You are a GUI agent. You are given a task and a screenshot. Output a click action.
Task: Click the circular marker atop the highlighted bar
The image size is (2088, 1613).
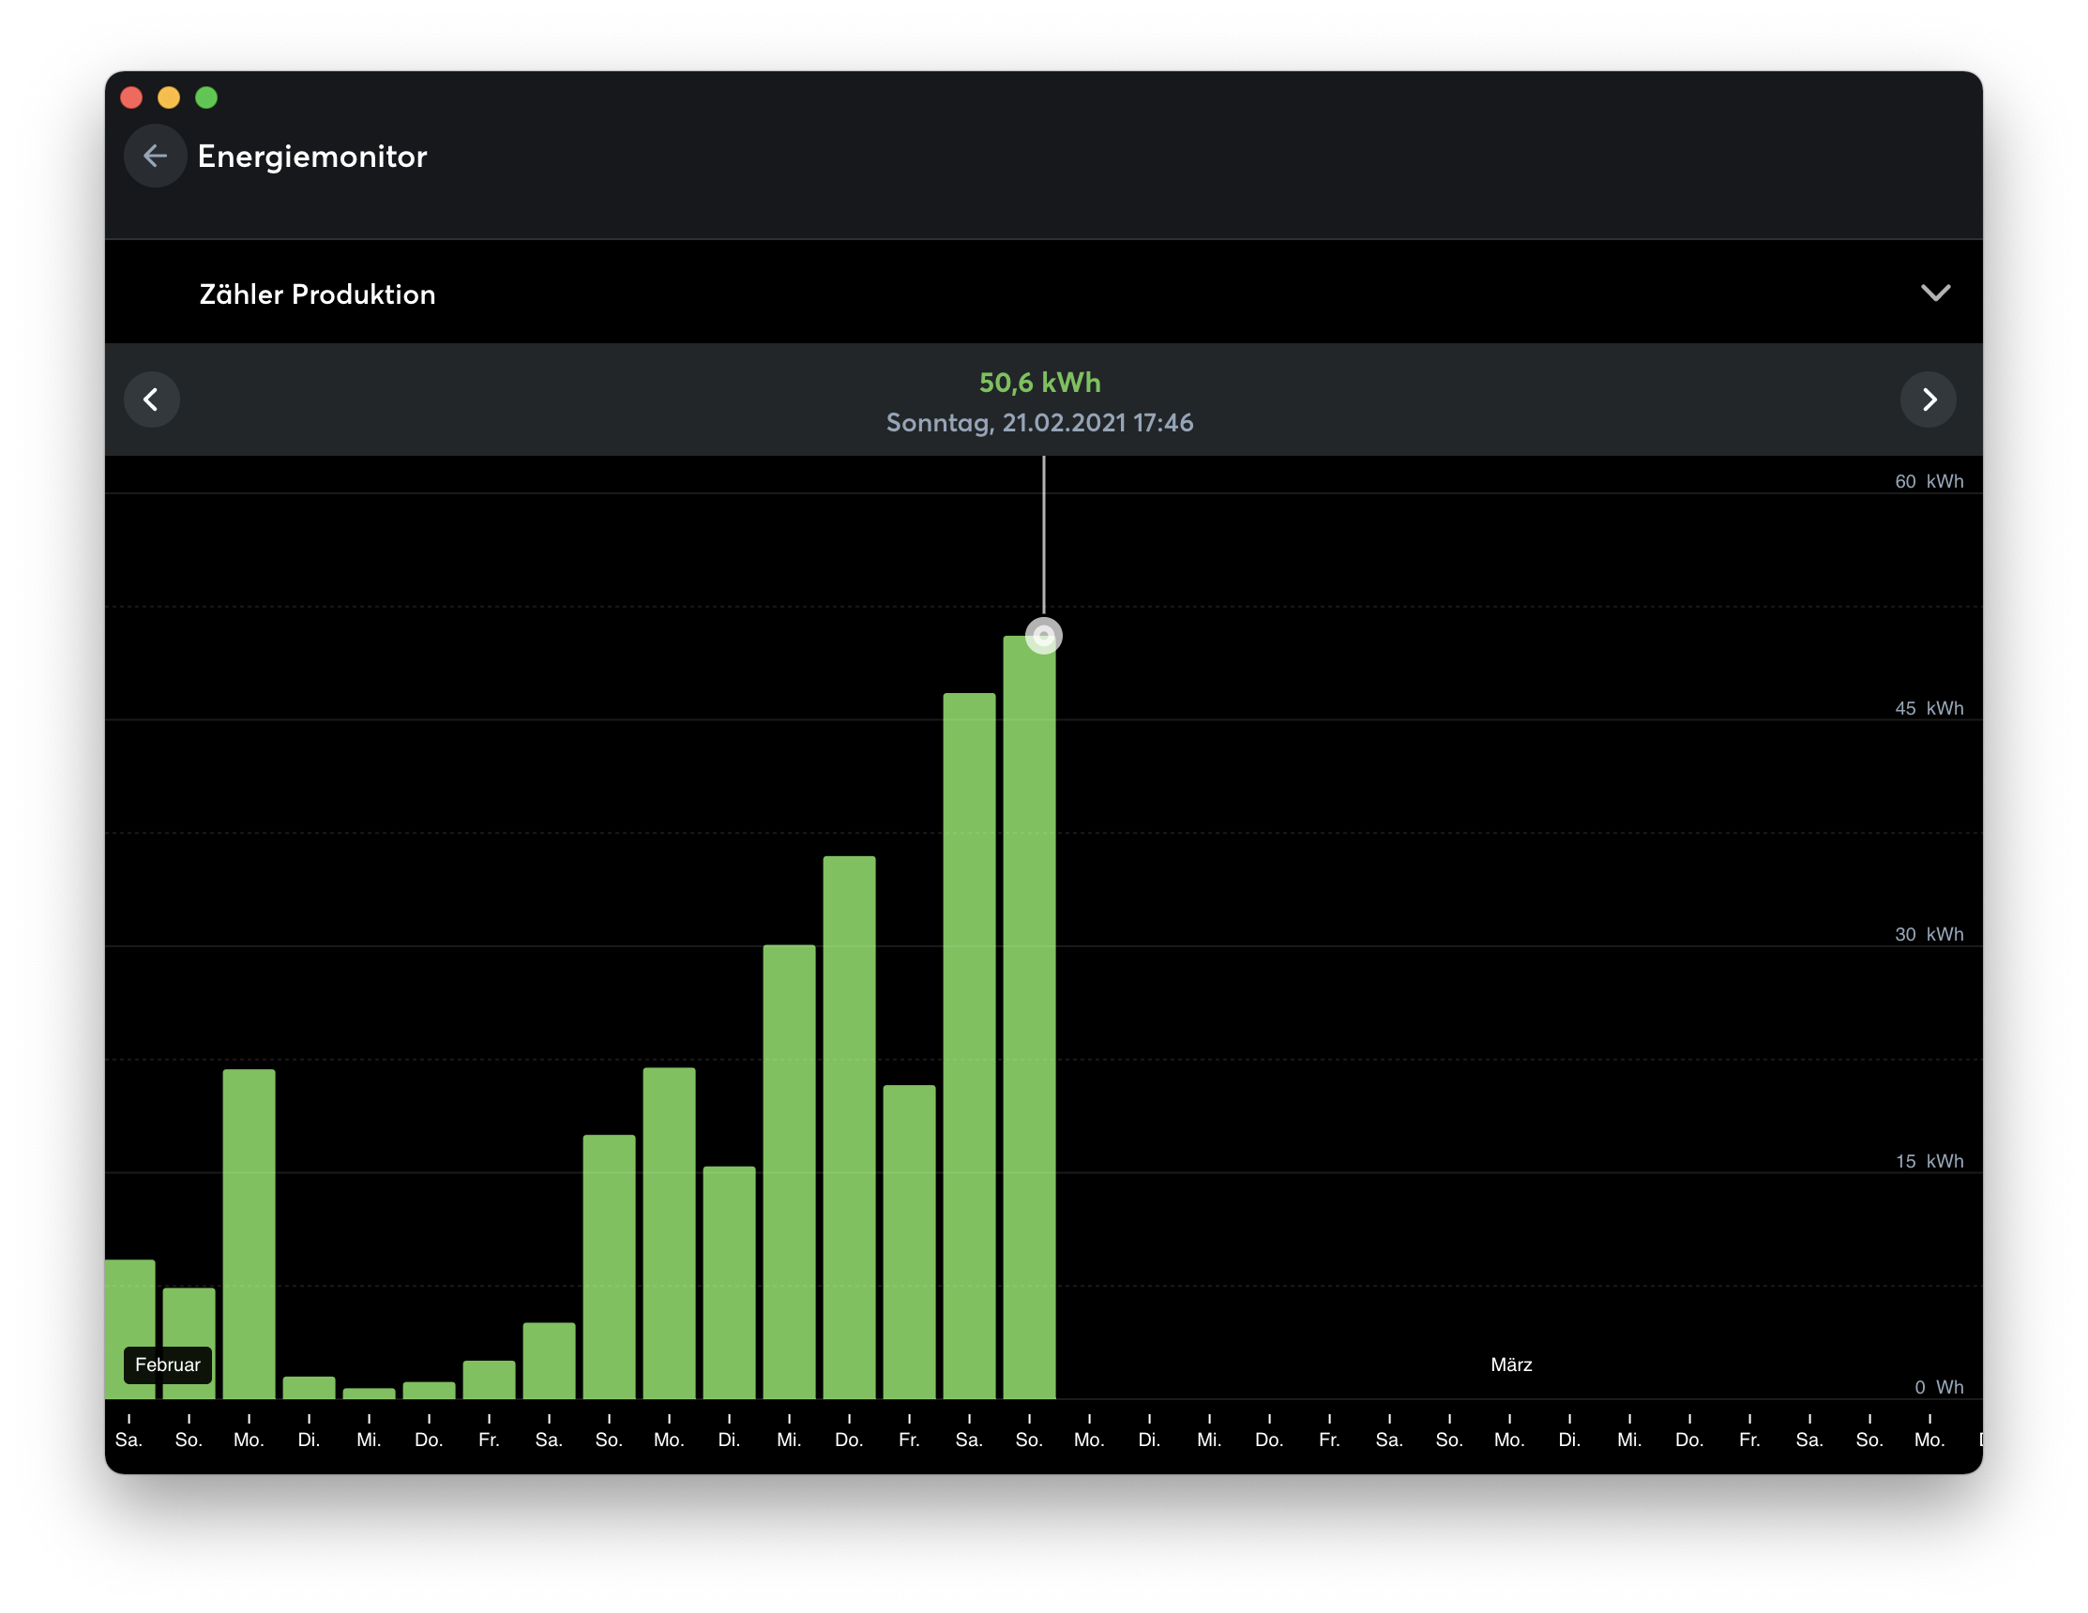coord(1043,636)
